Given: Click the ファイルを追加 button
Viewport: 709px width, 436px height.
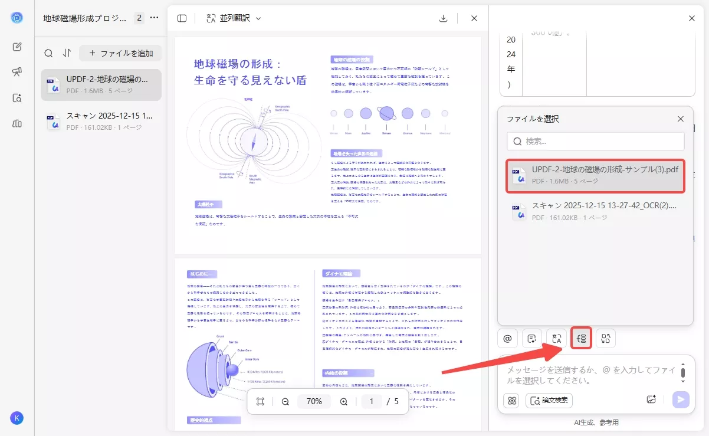Looking at the screenshot, I should 120,53.
